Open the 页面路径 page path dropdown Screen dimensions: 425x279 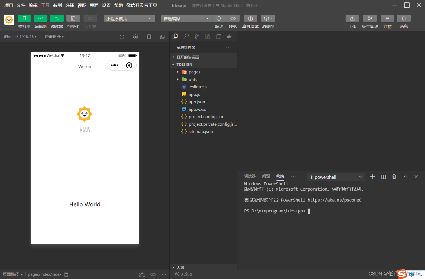[12, 274]
